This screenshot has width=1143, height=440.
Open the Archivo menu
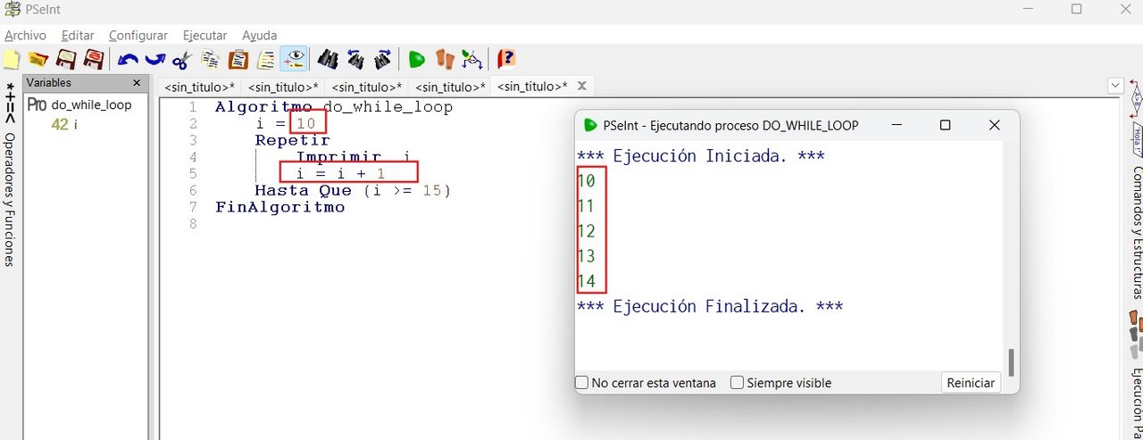pyautogui.click(x=25, y=36)
